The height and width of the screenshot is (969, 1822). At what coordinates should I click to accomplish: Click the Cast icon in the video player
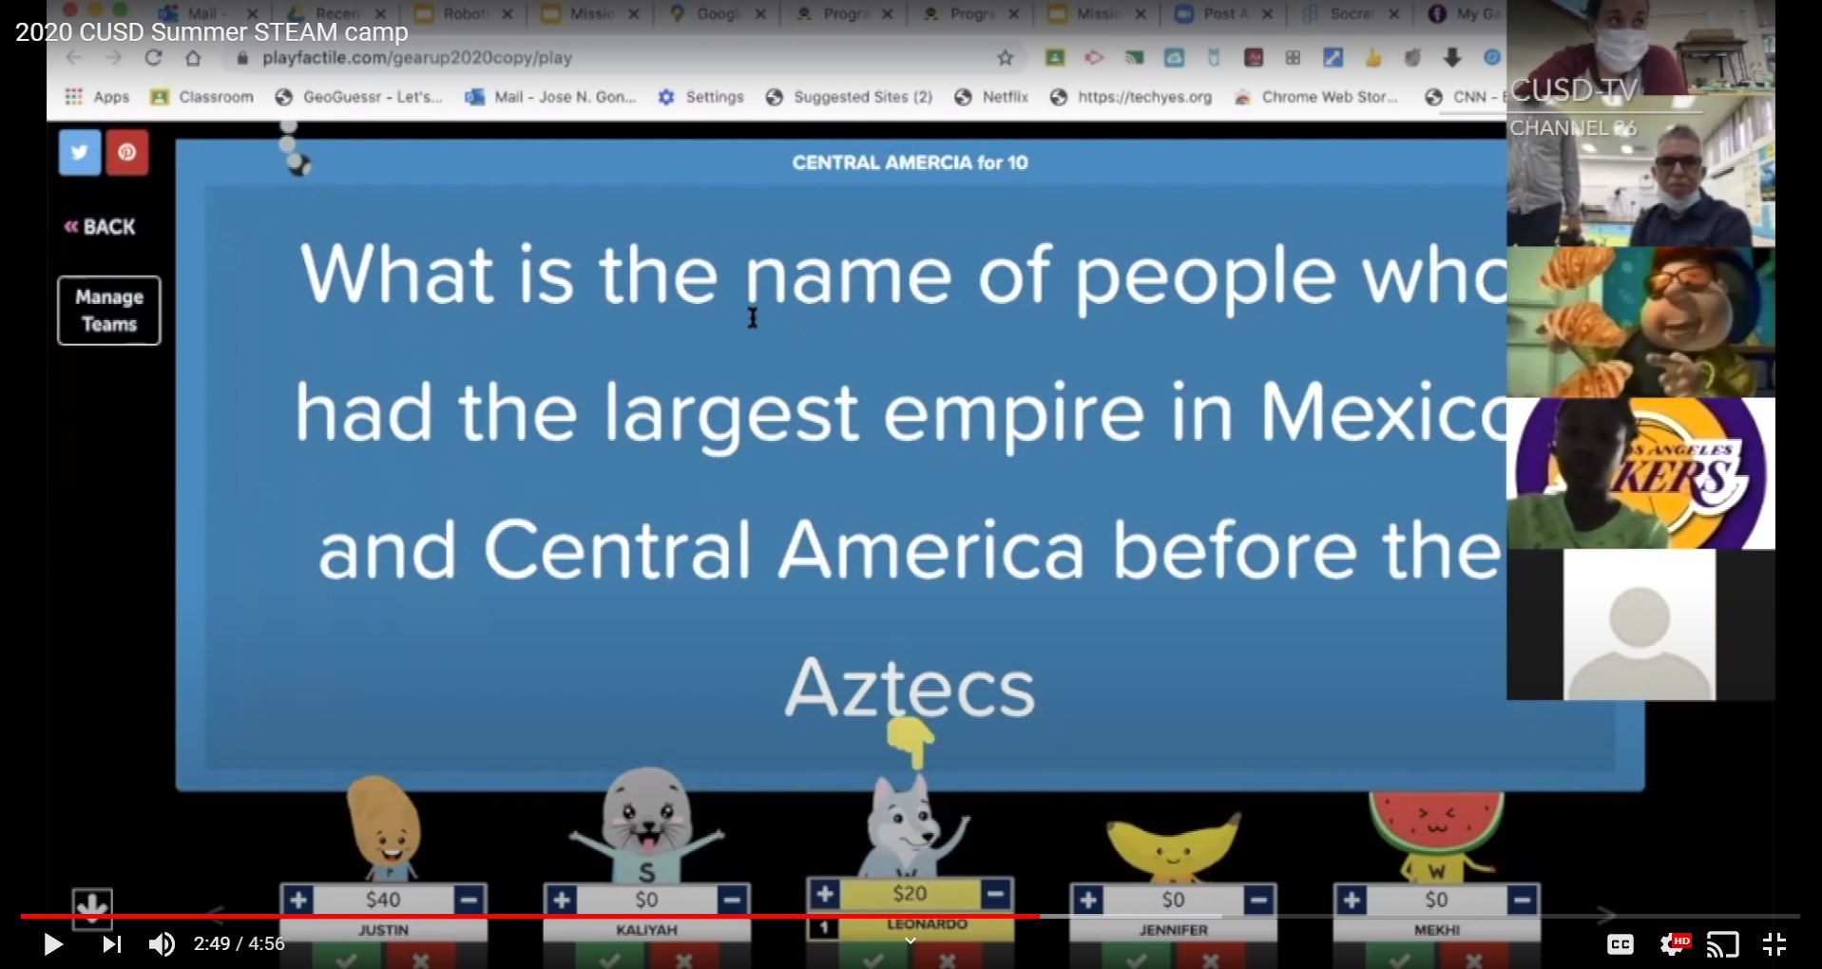(1723, 943)
